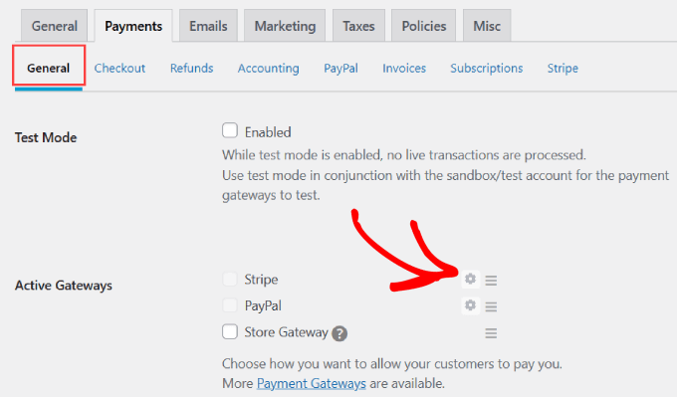This screenshot has width=677, height=397.
Task: Open the Marketing settings tab
Action: coord(285,26)
